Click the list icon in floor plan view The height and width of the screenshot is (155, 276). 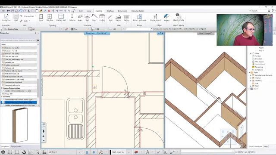(44, 125)
